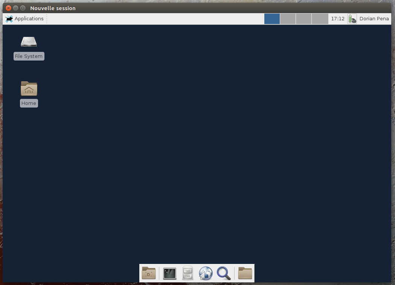The image size is (395, 285).
Task: Open the web browser from the dock
Action: pos(206,273)
